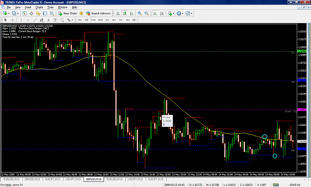Toggle the Terminal panel icon
The width and height of the screenshot is (311, 187).
[45, 13]
